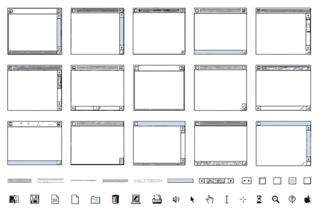This screenshot has width=320, height=213.
Task: Pick window with blue title bar and white scrollbar
Action: 159,143
